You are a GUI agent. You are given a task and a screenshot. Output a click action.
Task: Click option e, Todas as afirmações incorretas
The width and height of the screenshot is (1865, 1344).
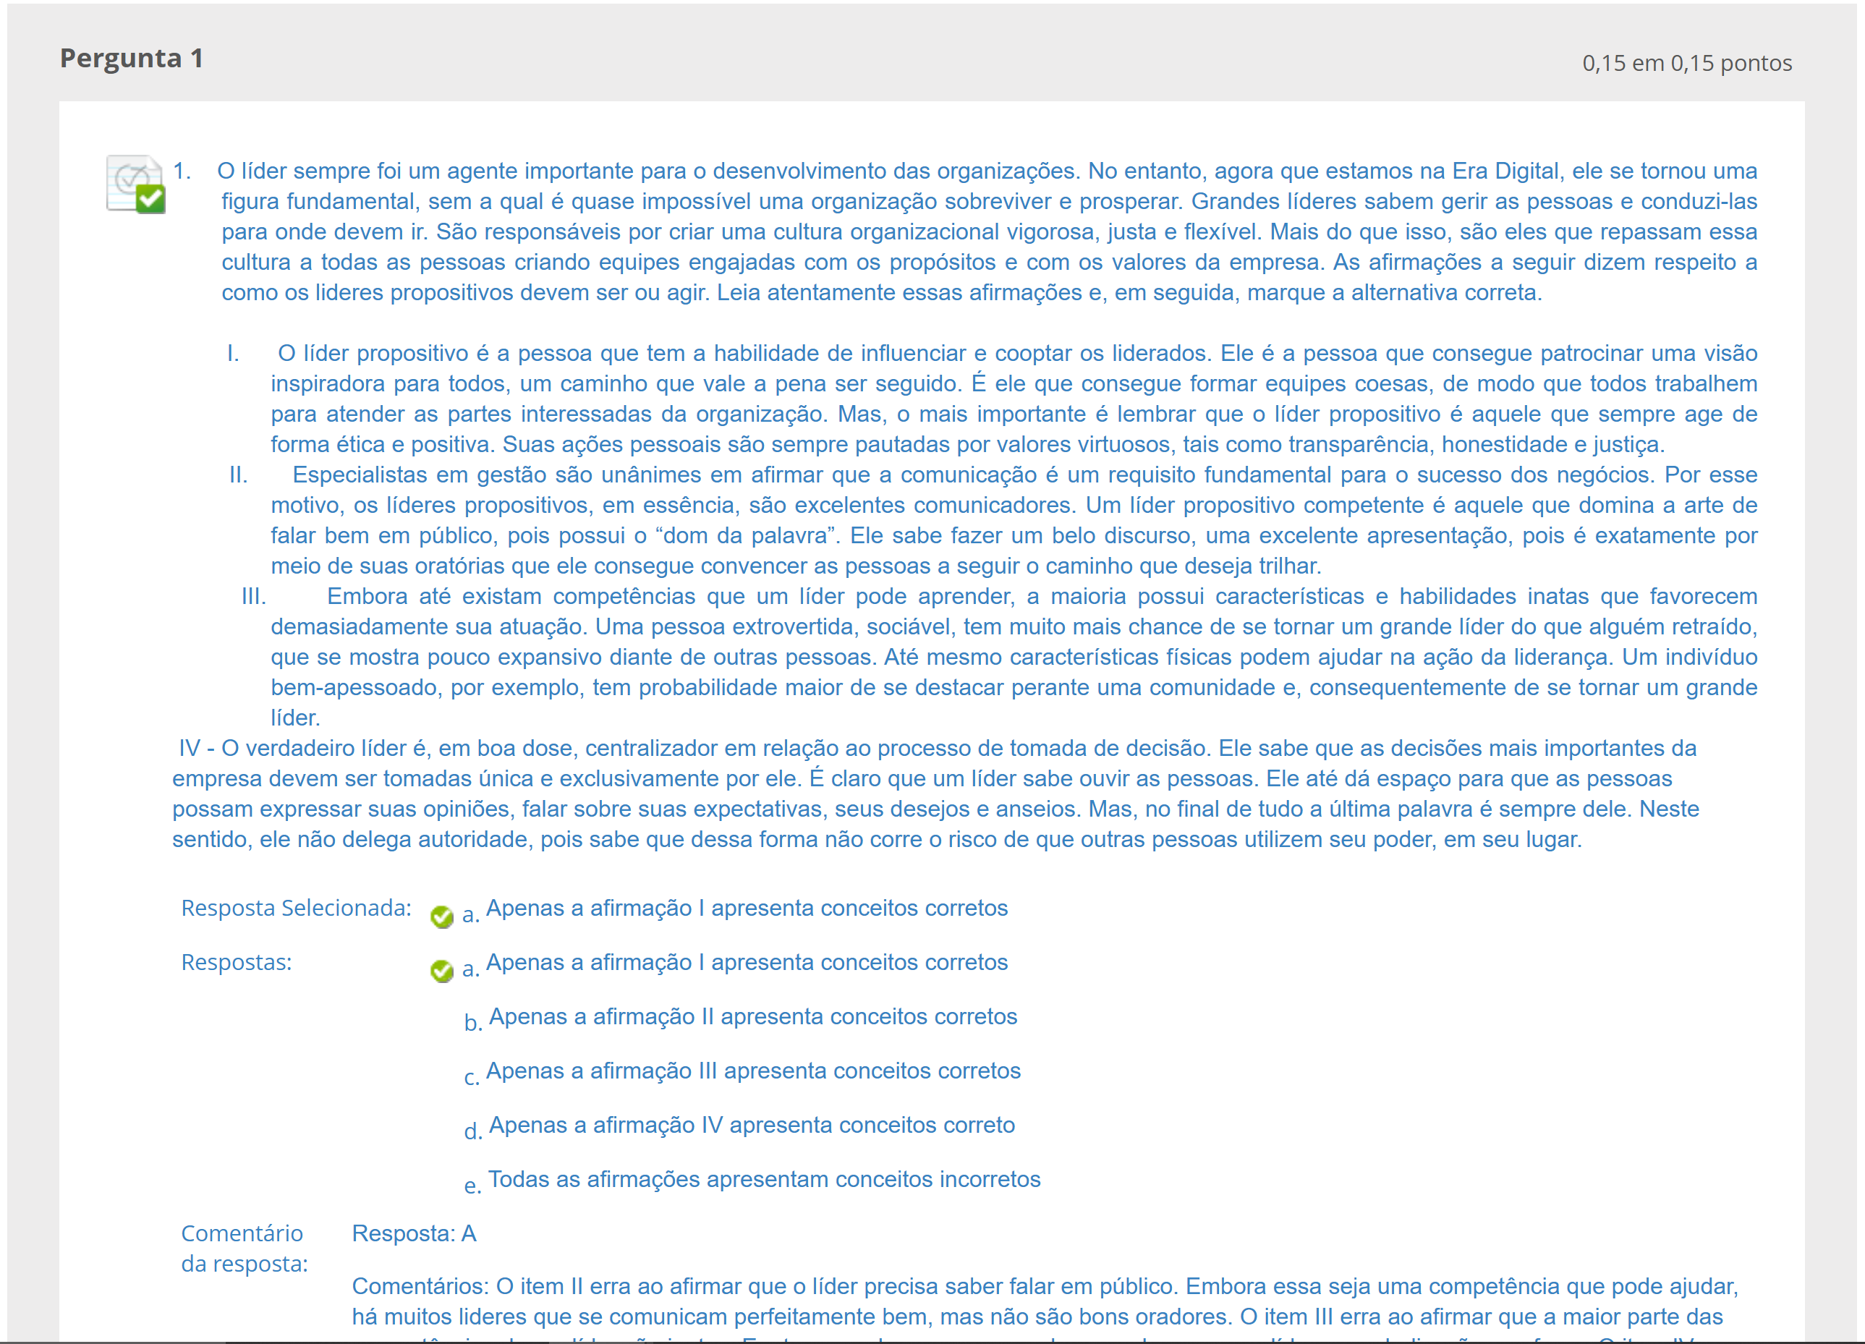(763, 1180)
